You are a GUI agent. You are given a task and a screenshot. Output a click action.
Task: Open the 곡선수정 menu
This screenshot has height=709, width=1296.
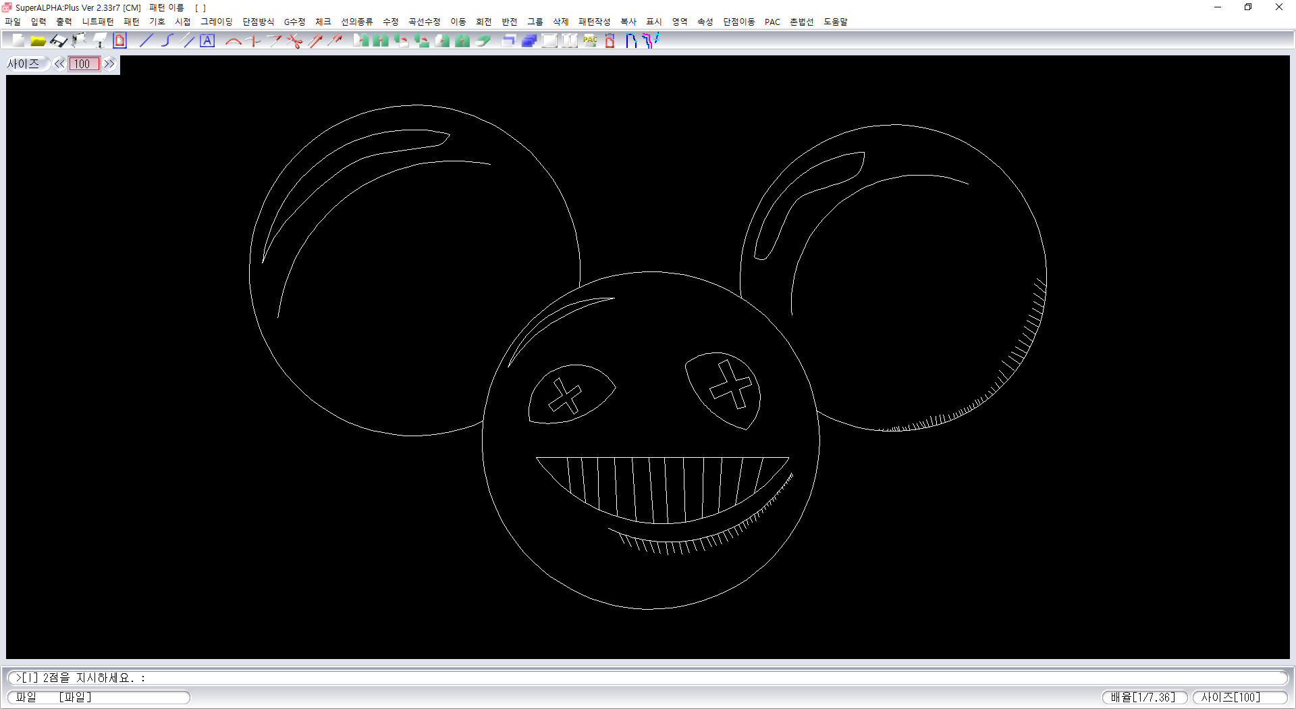[x=424, y=22]
